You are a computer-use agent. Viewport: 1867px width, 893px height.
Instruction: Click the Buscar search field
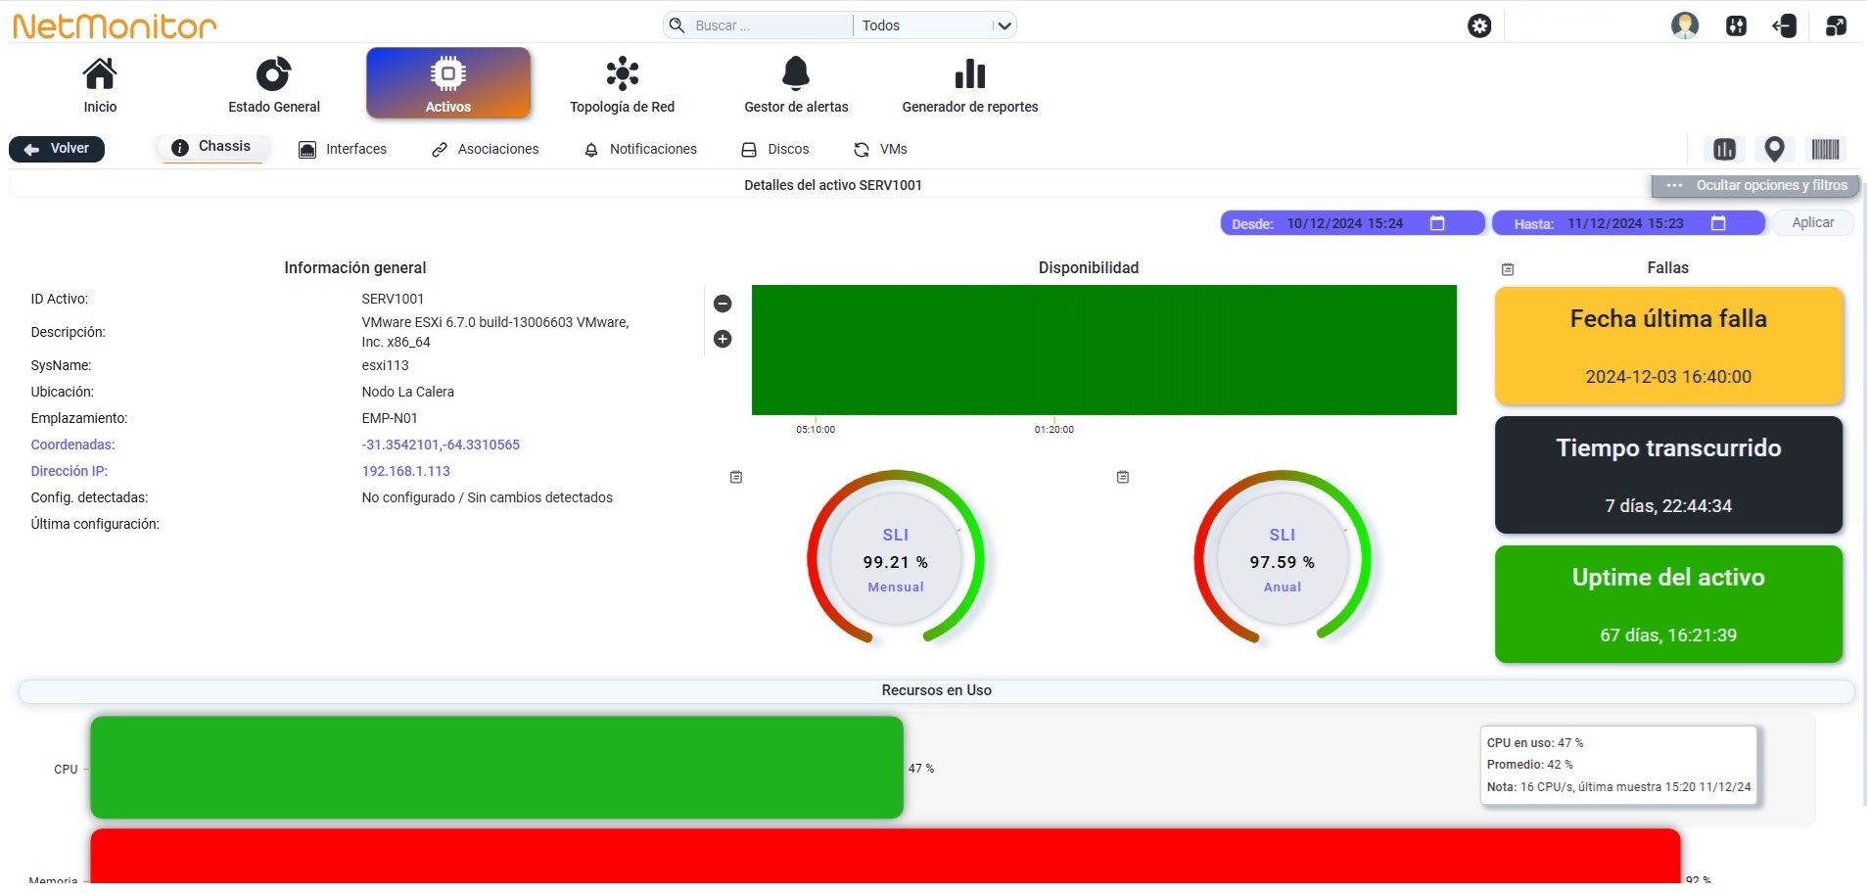(759, 25)
